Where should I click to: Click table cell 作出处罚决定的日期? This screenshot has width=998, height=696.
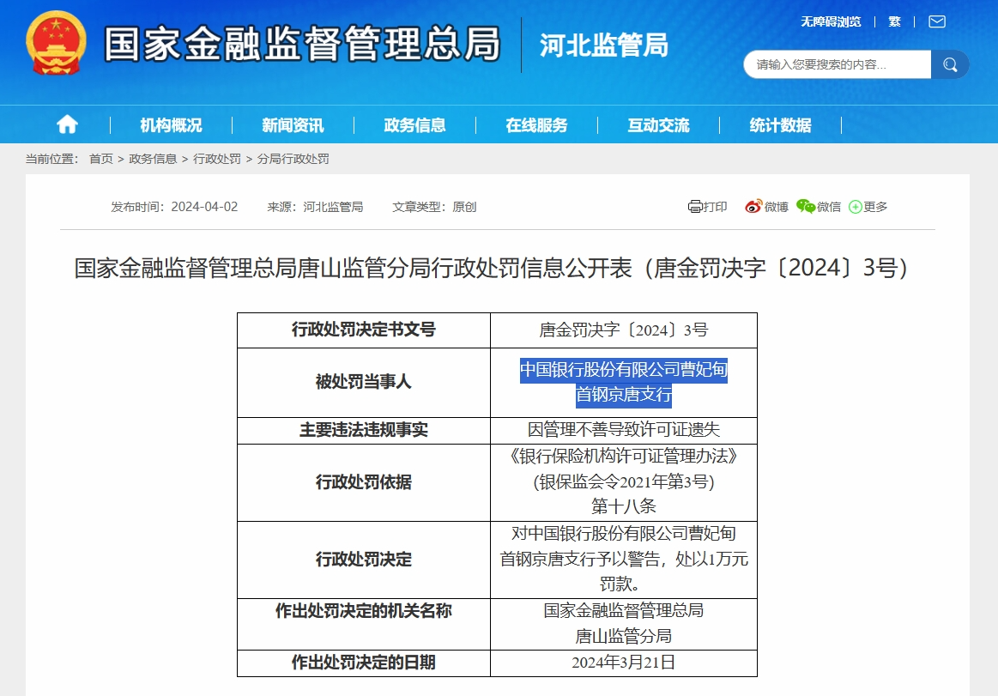364,663
